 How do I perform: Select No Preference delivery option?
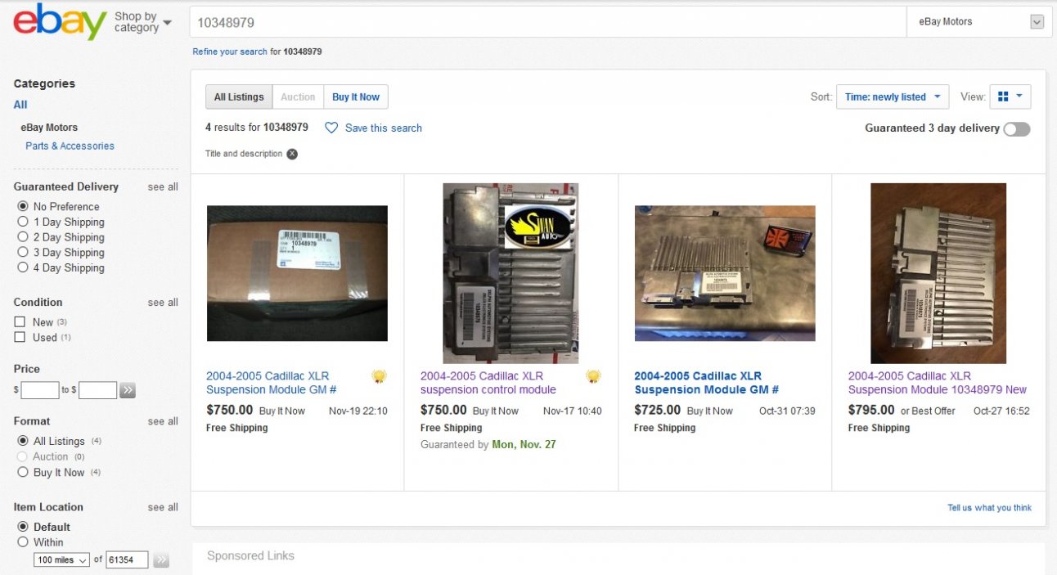click(x=23, y=207)
